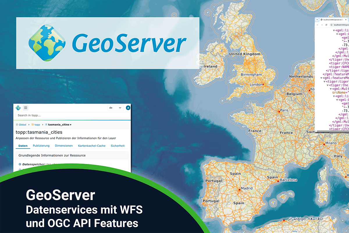Collapse the <gml:Mult node above srsName
The image size is (349, 233).
[331, 89]
